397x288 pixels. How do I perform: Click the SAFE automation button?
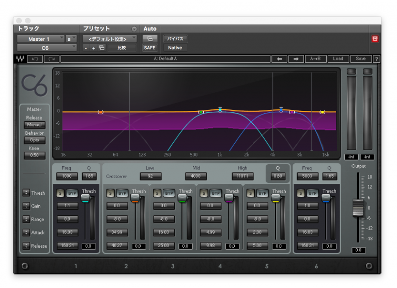click(150, 48)
